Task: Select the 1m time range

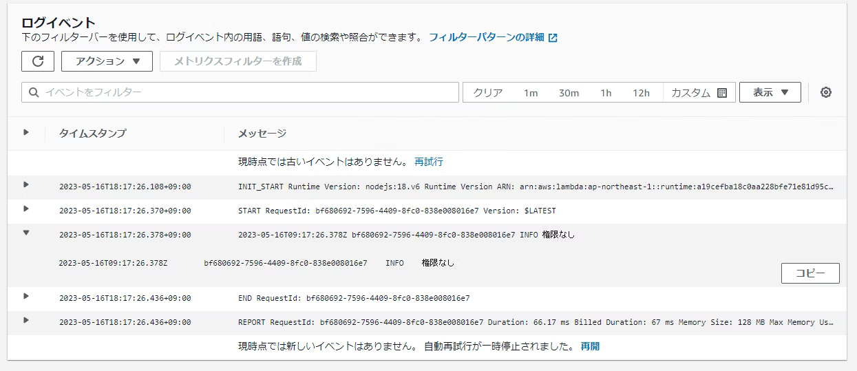Action: [x=530, y=93]
